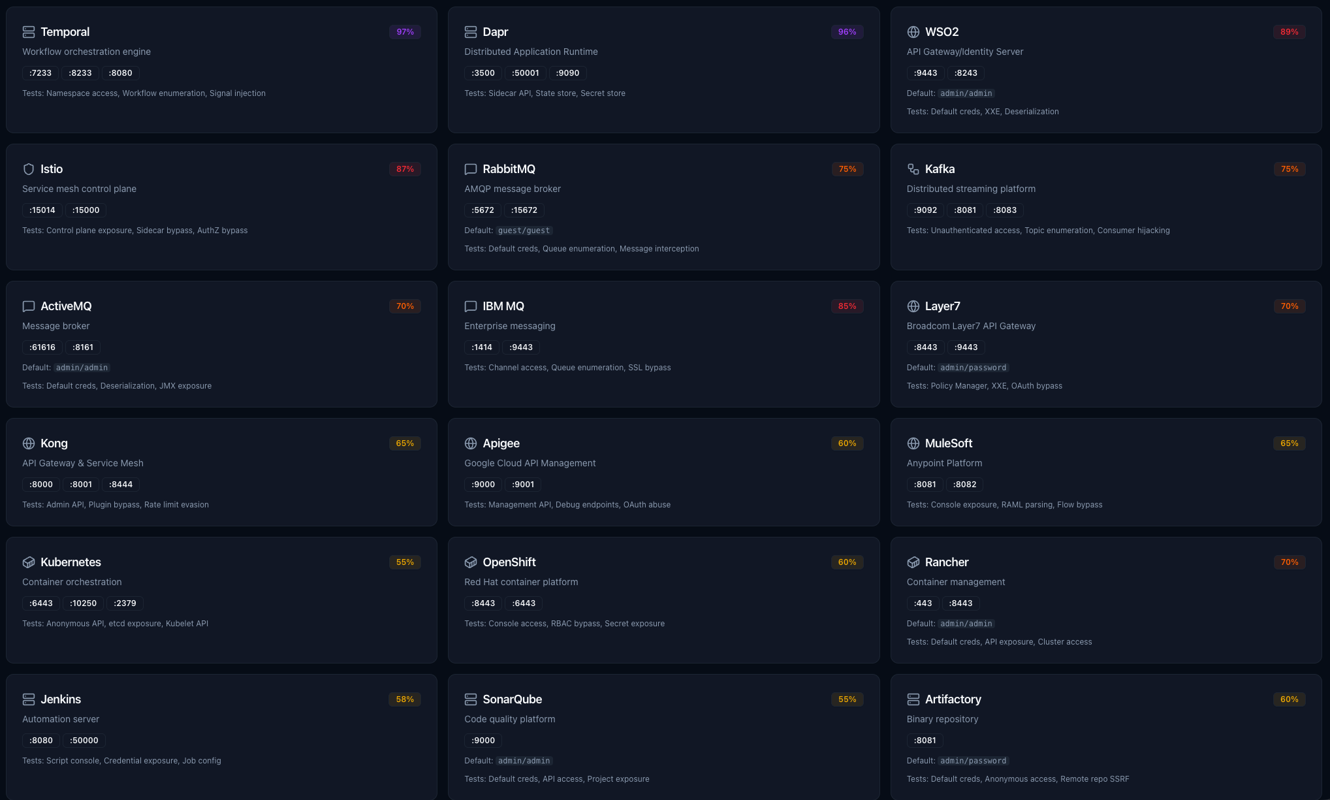Select the Istio shield icon
This screenshot has width=1330, height=800.
pyautogui.click(x=29, y=168)
